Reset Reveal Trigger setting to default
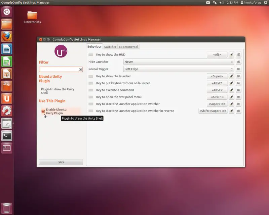 click(x=238, y=69)
